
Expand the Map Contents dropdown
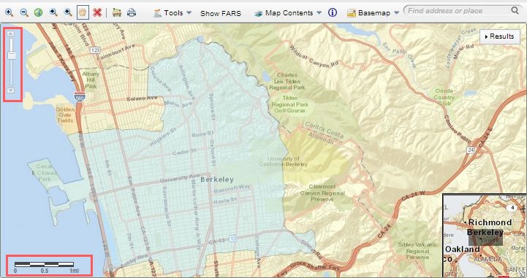tap(288, 13)
